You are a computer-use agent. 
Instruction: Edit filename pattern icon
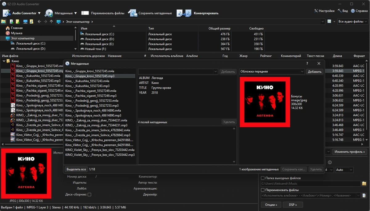pos(364,196)
